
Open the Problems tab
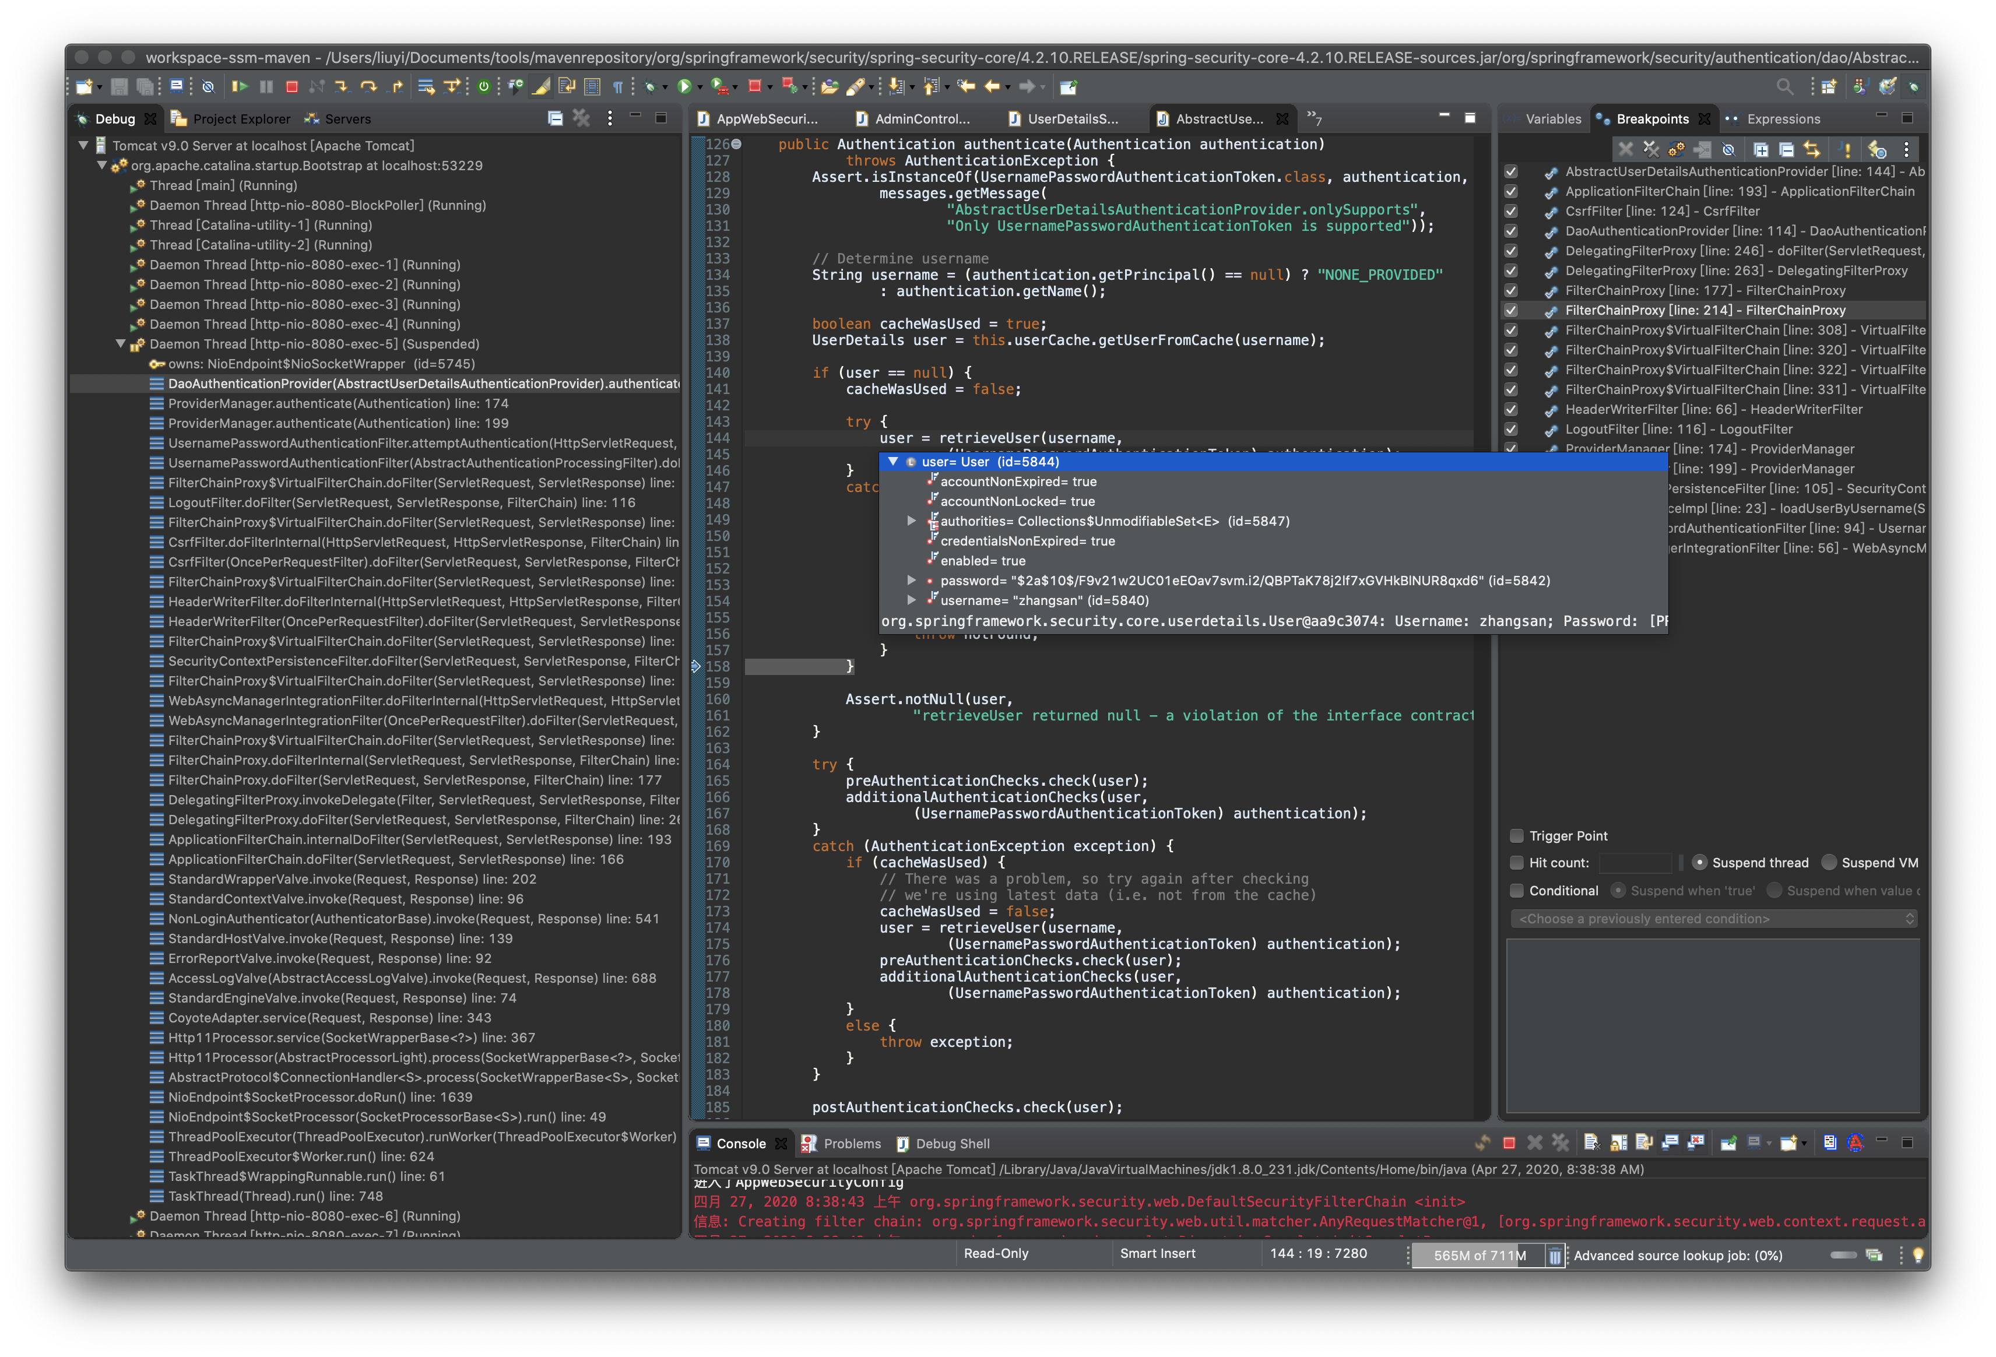(851, 1143)
